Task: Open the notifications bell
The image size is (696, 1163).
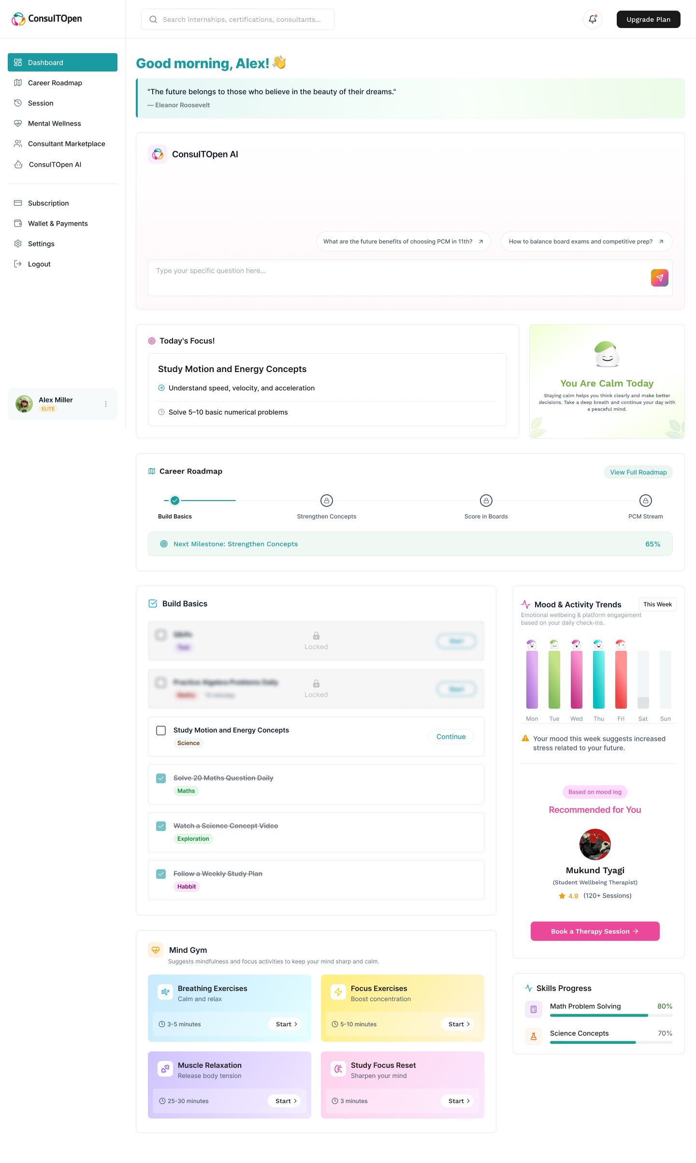Action: (x=593, y=19)
